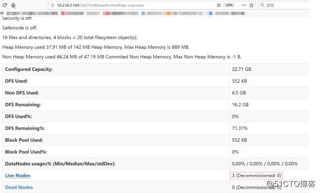The image size is (320, 193).
Task: Click the Heap Memory used 37.91 MB line
Action: pos(96,47)
